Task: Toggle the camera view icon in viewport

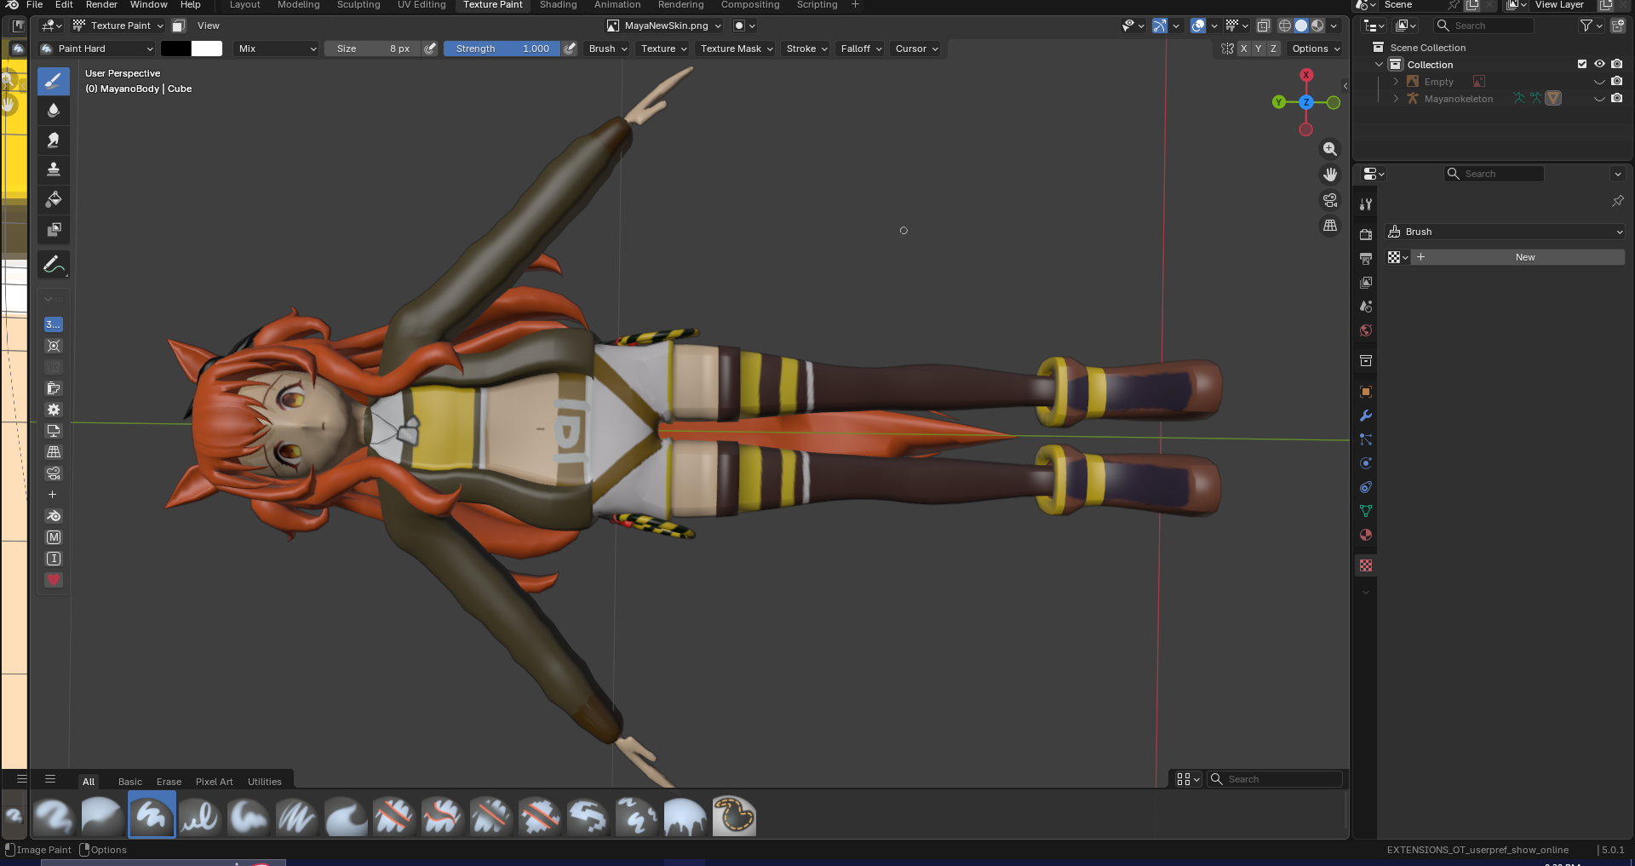Action: pyautogui.click(x=1329, y=200)
